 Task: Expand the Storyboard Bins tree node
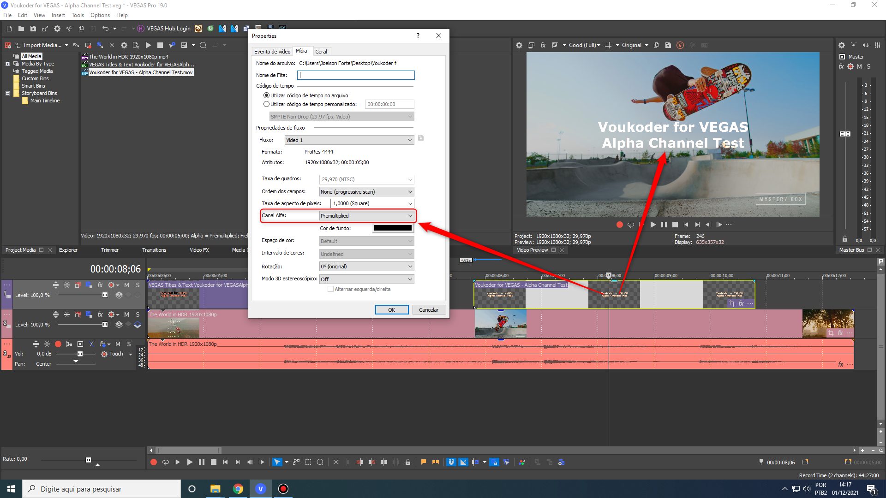click(x=7, y=93)
